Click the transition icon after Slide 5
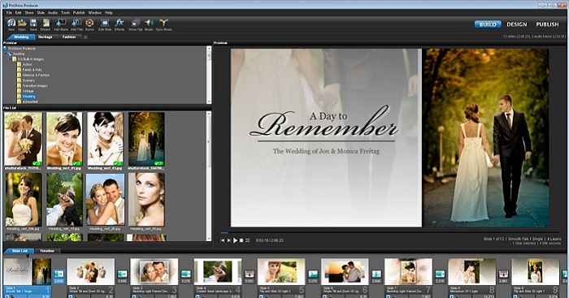This screenshot has height=298, width=569. 313,274
